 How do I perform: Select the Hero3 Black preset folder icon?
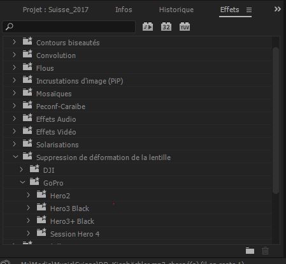(41, 207)
